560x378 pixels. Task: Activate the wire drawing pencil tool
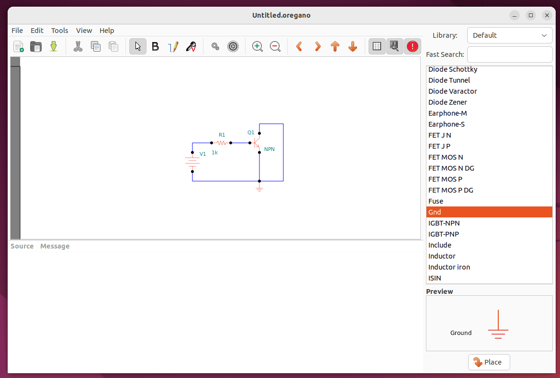(x=173, y=46)
